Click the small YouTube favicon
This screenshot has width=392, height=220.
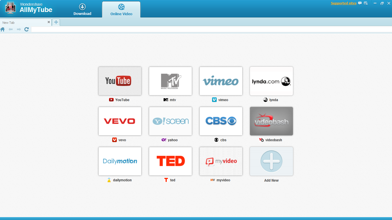pos(111,100)
